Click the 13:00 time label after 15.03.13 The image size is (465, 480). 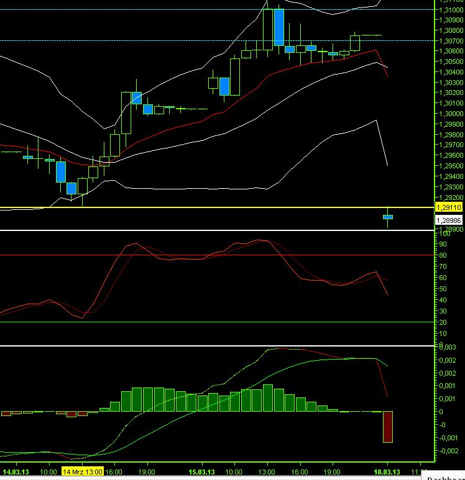coord(267,472)
